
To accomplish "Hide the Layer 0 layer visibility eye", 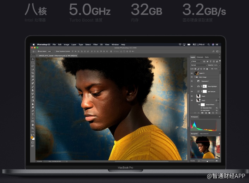I will [x=192, y=73].
